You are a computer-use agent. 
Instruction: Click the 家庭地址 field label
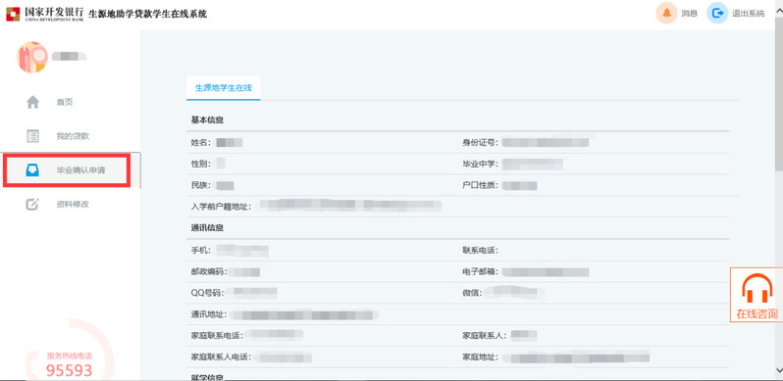point(481,357)
